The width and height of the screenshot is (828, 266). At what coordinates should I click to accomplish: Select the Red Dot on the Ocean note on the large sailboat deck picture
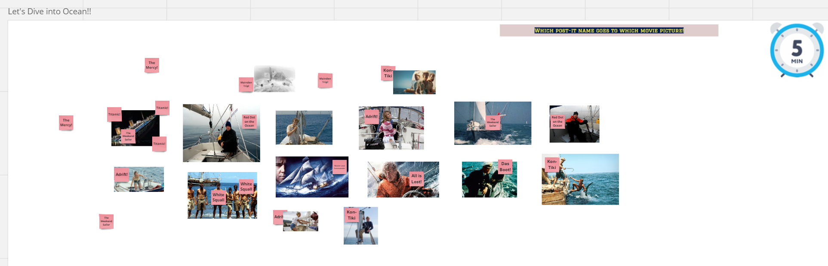pos(249,121)
